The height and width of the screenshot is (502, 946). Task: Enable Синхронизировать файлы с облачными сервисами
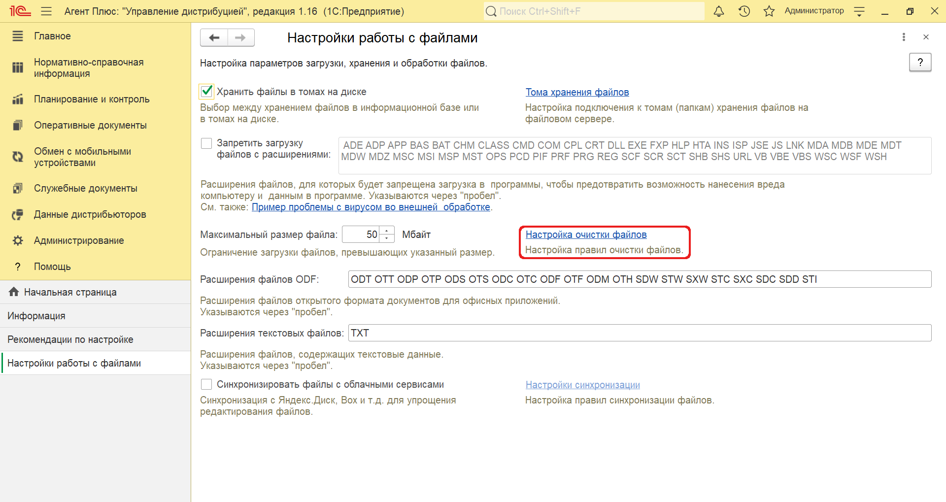pyautogui.click(x=206, y=384)
